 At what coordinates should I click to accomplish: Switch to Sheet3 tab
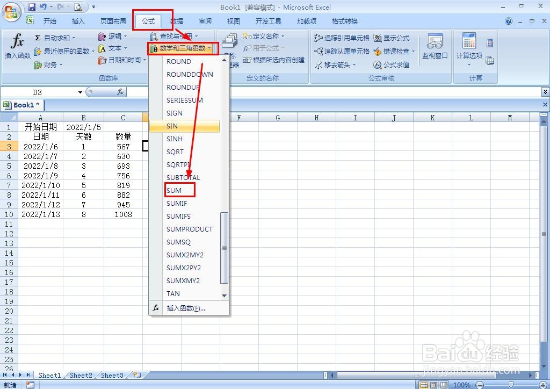click(x=112, y=376)
